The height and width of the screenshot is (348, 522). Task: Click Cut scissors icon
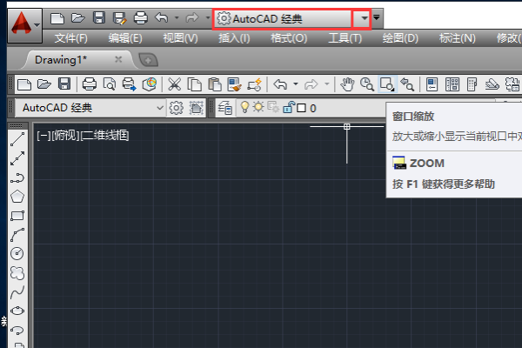coord(175,84)
